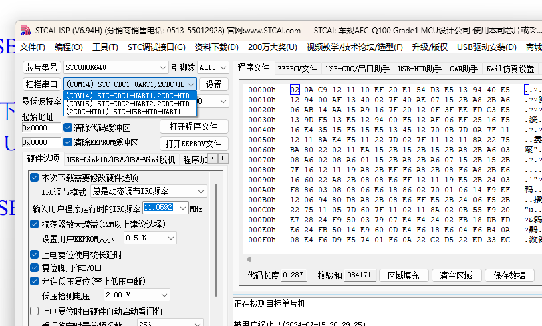Expand the IRC调节模式 dropdown
The image size is (542, 326).
tap(201, 191)
